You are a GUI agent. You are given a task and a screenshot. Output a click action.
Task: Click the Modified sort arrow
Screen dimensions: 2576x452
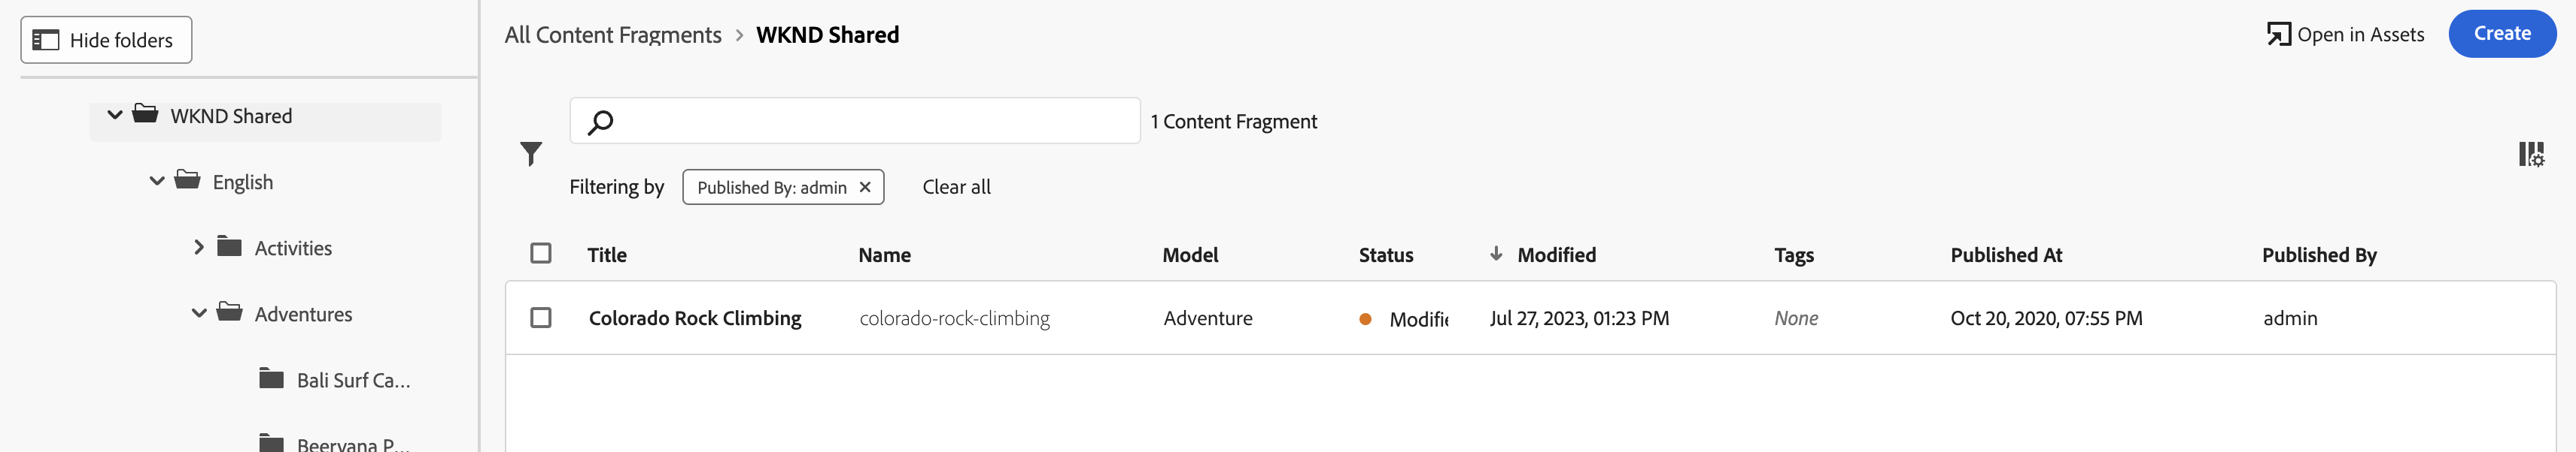pos(1496,255)
